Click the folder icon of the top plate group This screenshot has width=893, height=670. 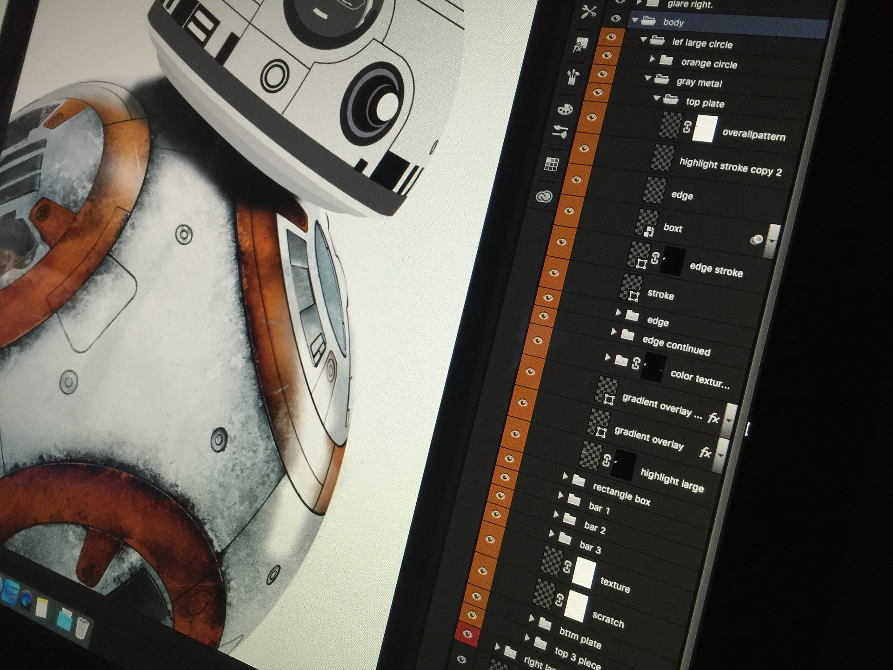pyautogui.click(x=671, y=99)
